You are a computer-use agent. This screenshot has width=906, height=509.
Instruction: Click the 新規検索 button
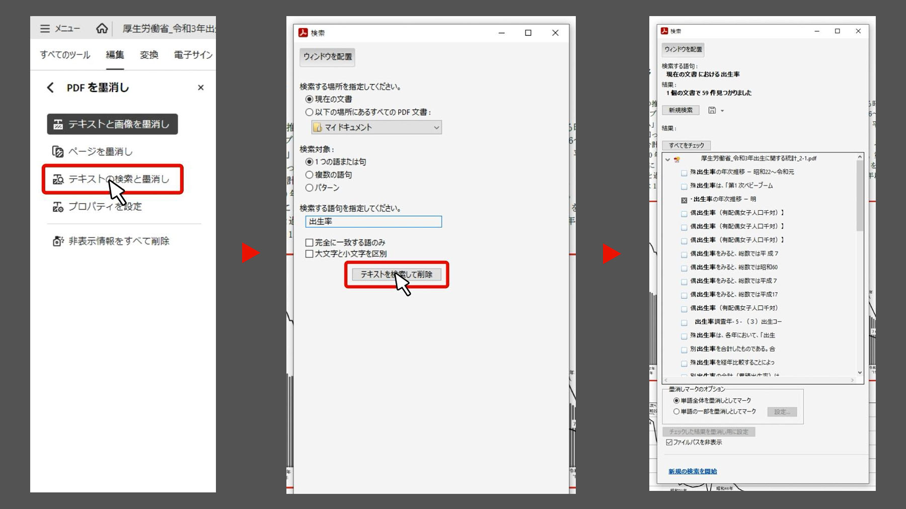[x=681, y=110]
